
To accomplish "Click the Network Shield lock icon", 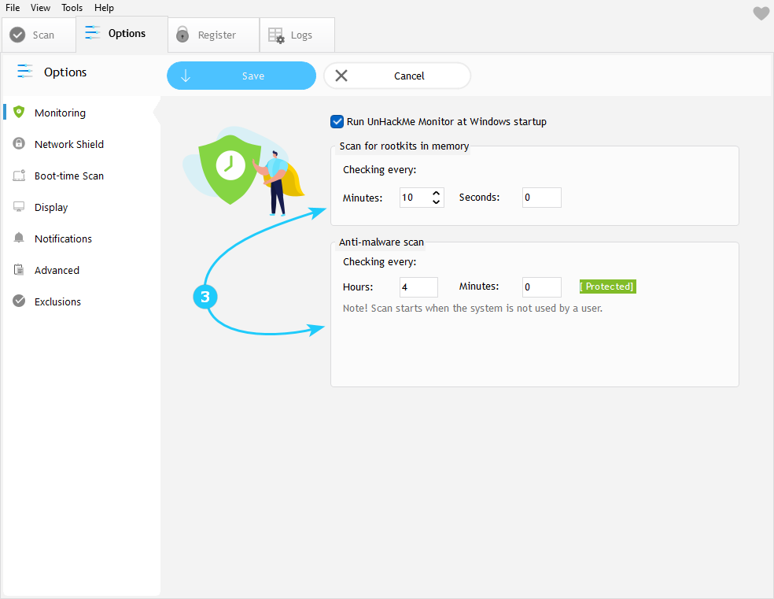I will [19, 144].
